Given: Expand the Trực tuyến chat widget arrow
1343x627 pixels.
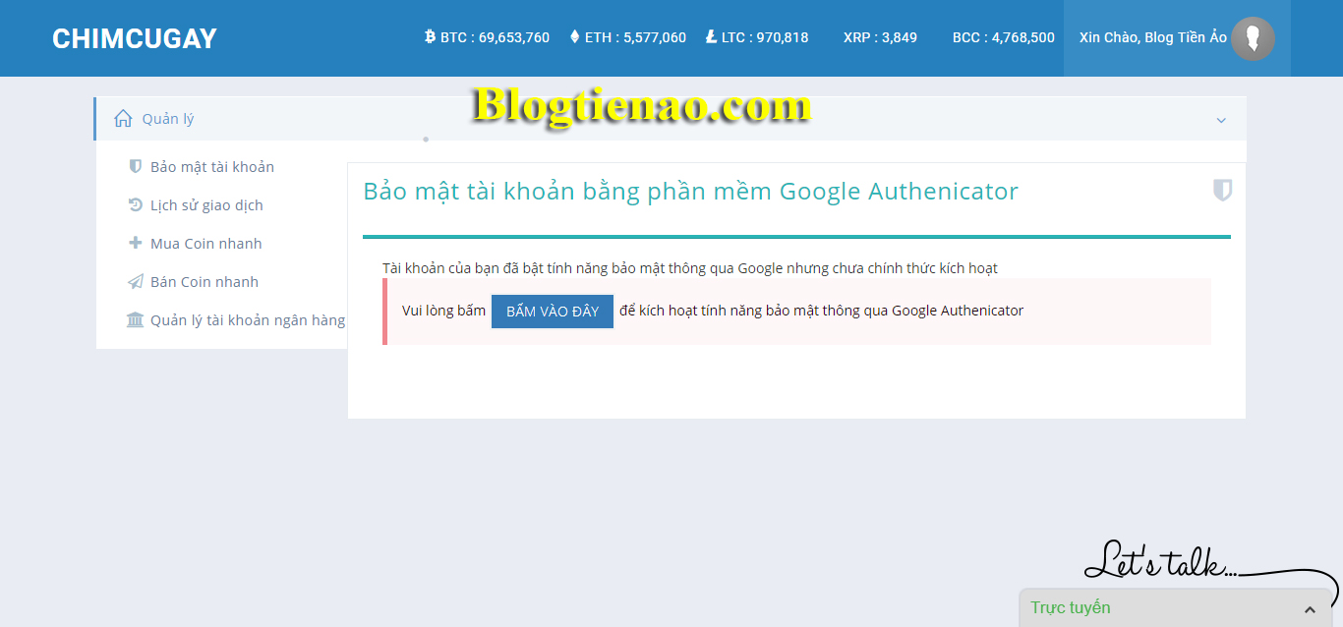Looking at the screenshot, I should click(1310, 609).
